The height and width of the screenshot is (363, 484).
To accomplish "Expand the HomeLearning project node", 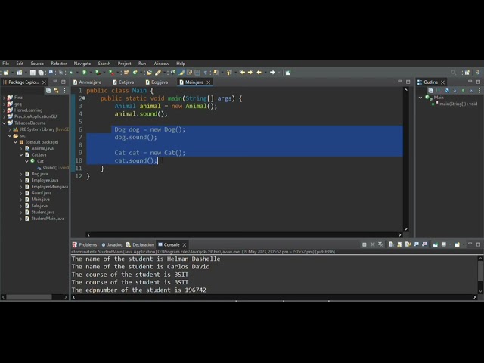I will tap(4, 110).
